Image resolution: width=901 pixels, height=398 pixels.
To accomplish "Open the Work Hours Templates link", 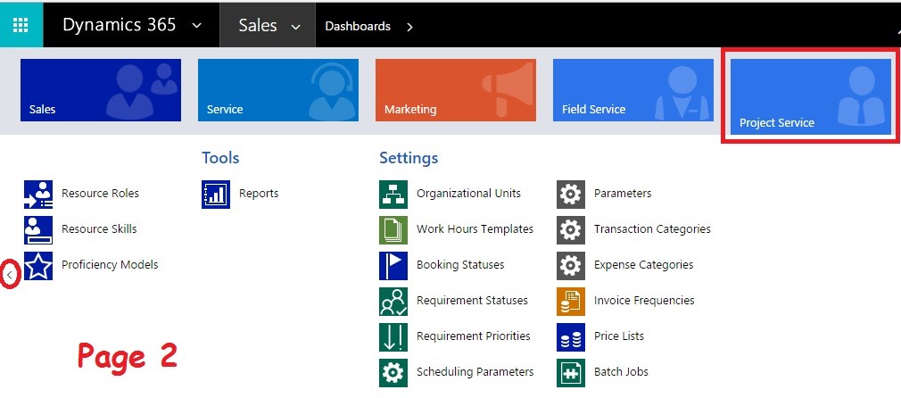I will [x=475, y=229].
